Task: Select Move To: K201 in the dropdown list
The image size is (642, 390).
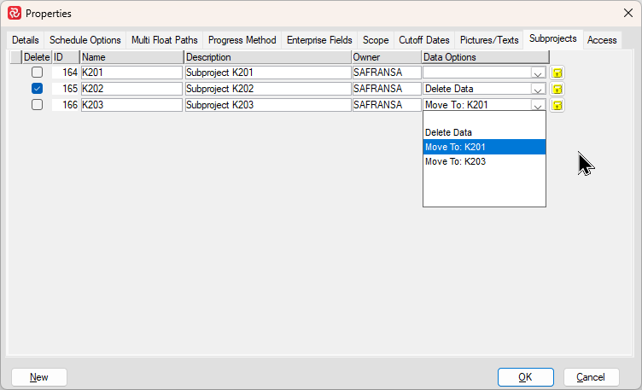Action: tap(484, 147)
